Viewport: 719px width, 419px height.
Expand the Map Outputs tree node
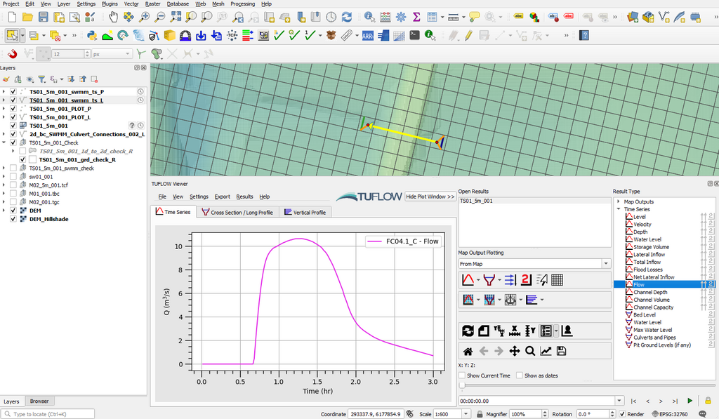[619, 202]
